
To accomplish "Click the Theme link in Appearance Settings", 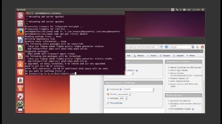I will point(113,94).
